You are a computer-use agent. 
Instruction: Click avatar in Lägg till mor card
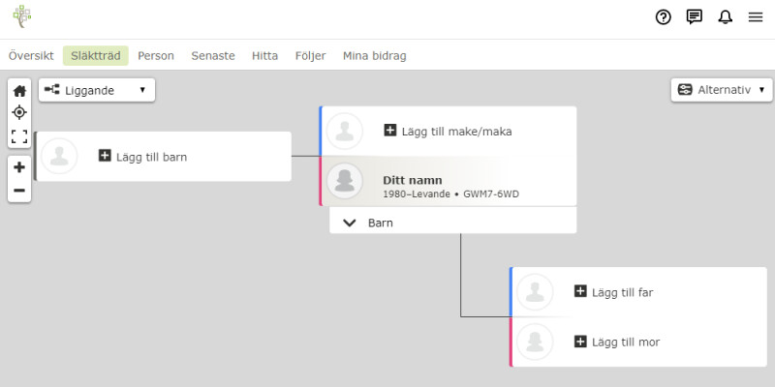tap(535, 342)
